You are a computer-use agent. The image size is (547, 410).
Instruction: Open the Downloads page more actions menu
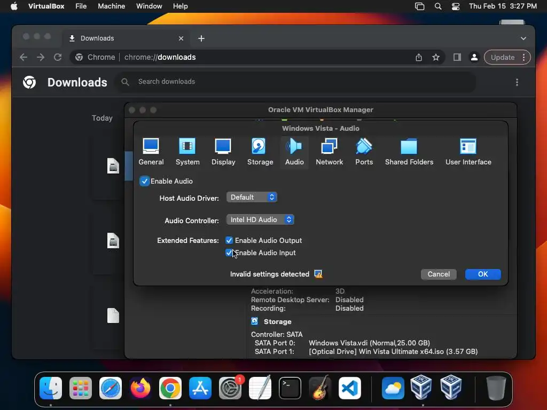[x=517, y=82]
